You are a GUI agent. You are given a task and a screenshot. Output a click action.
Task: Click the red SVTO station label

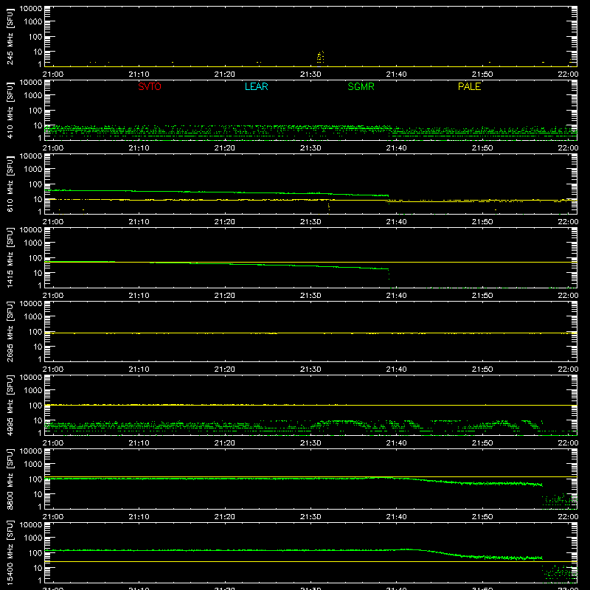[x=150, y=86]
